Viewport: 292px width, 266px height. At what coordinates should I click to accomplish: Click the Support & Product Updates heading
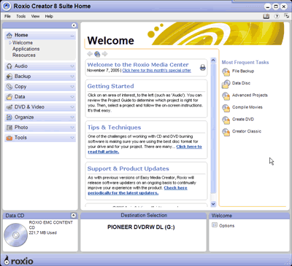point(128,169)
